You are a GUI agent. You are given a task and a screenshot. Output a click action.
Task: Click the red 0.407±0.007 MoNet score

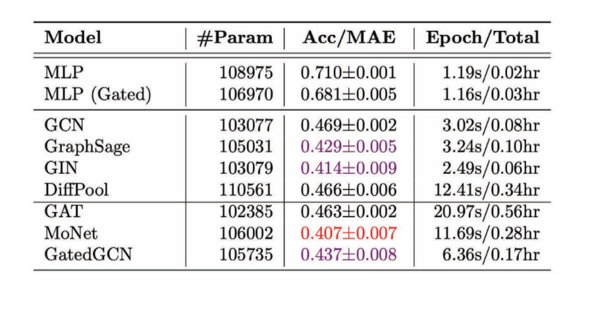tap(349, 233)
